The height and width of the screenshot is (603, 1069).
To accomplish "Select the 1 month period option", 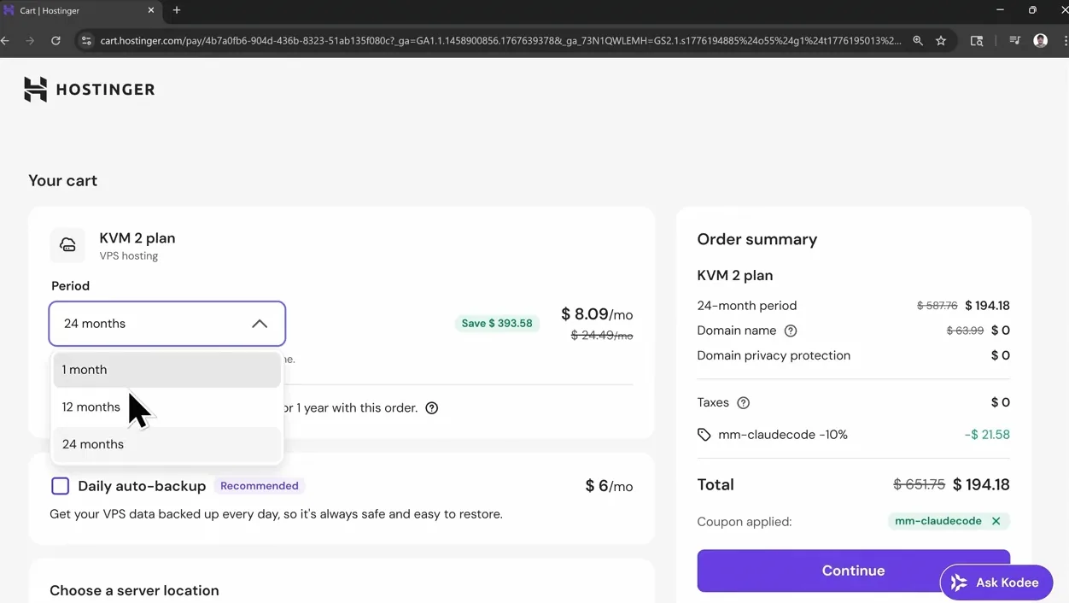I will (167, 370).
